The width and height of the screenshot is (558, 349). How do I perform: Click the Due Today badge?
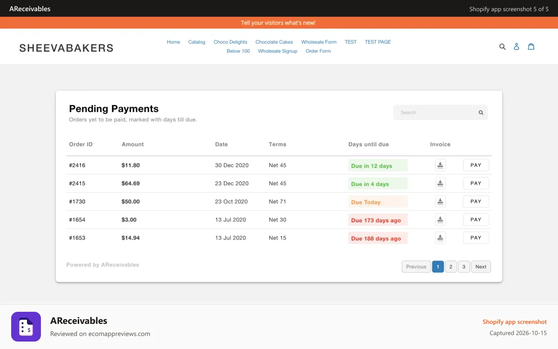(378, 202)
